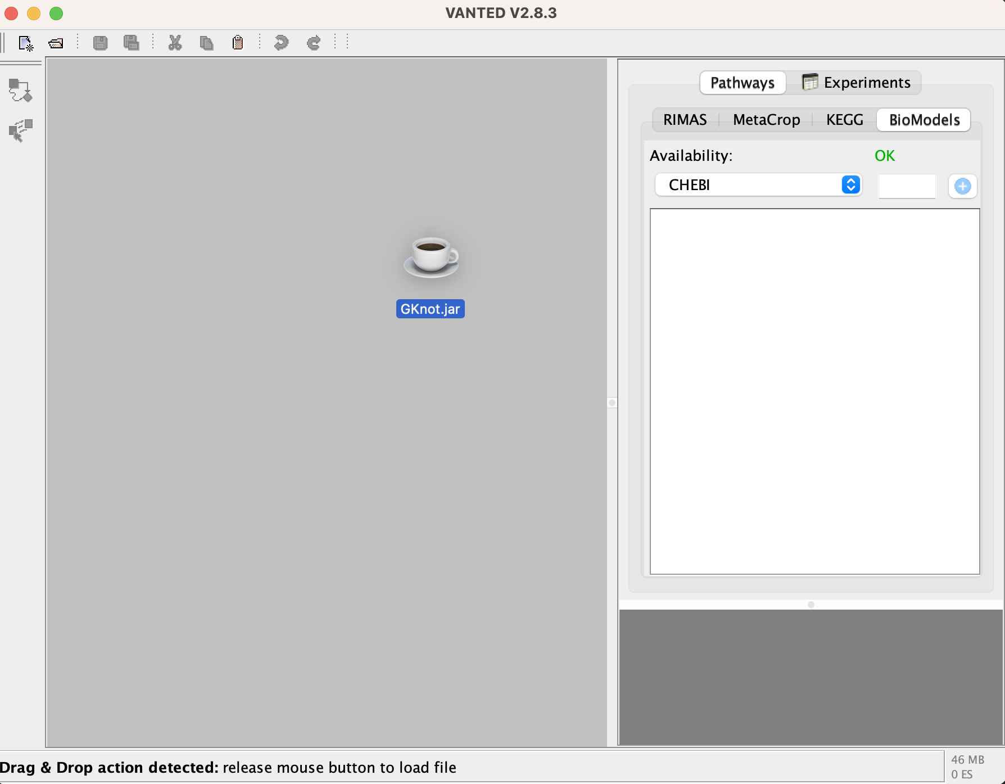Click the Copy icon in toolbar
This screenshot has height=784, width=1005.
206,43
